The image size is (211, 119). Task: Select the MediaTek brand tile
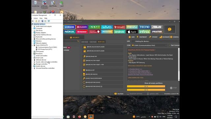pos(107,32)
